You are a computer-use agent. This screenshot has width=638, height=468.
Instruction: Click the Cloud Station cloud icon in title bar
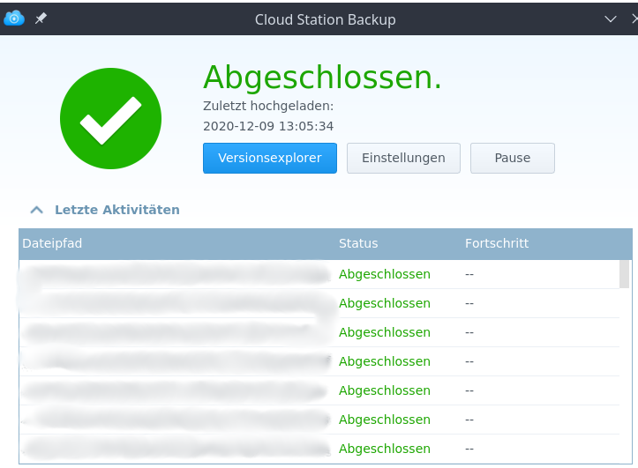pyautogui.click(x=14, y=19)
